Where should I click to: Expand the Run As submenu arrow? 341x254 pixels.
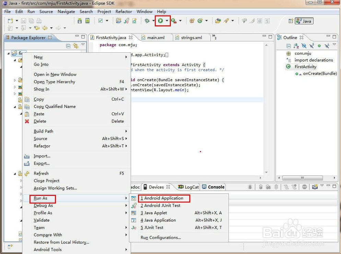pyautogui.click(x=126, y=199)
